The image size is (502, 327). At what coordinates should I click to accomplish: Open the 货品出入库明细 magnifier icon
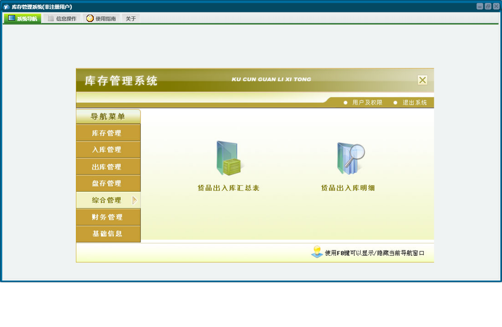(x=351, y=158)
